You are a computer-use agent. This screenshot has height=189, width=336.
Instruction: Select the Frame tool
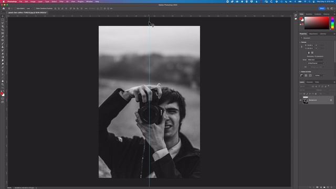(3, 33)
